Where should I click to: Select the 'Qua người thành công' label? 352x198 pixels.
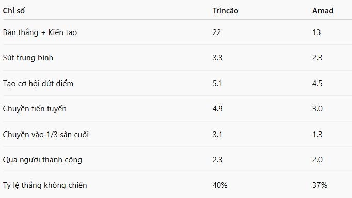42,160
